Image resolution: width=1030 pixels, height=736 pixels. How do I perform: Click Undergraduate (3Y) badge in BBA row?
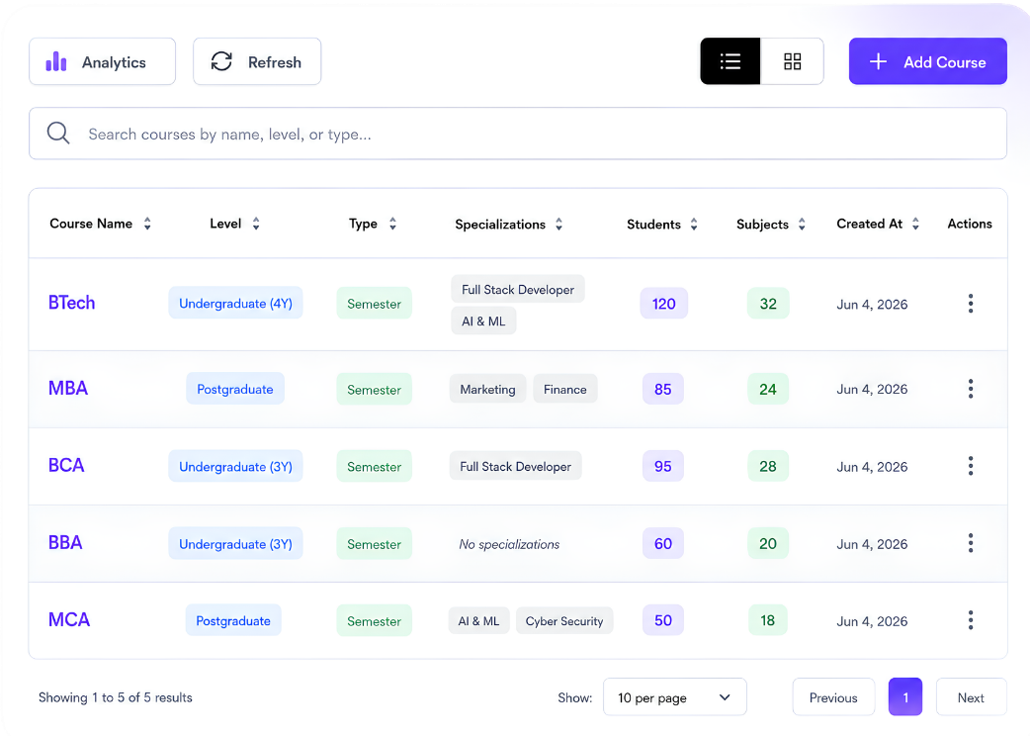235,543
